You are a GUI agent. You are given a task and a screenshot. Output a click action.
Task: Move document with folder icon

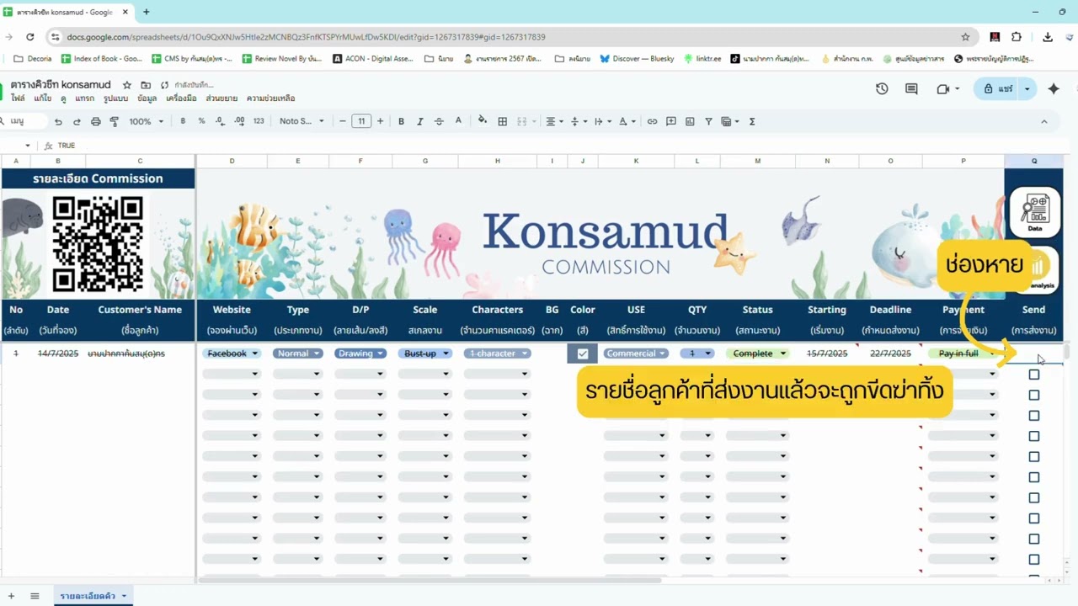tap(146, 85)
